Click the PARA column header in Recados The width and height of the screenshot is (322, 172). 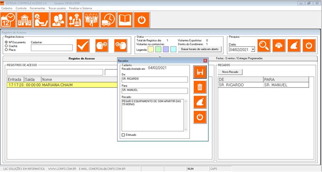[x=286, y=80]
